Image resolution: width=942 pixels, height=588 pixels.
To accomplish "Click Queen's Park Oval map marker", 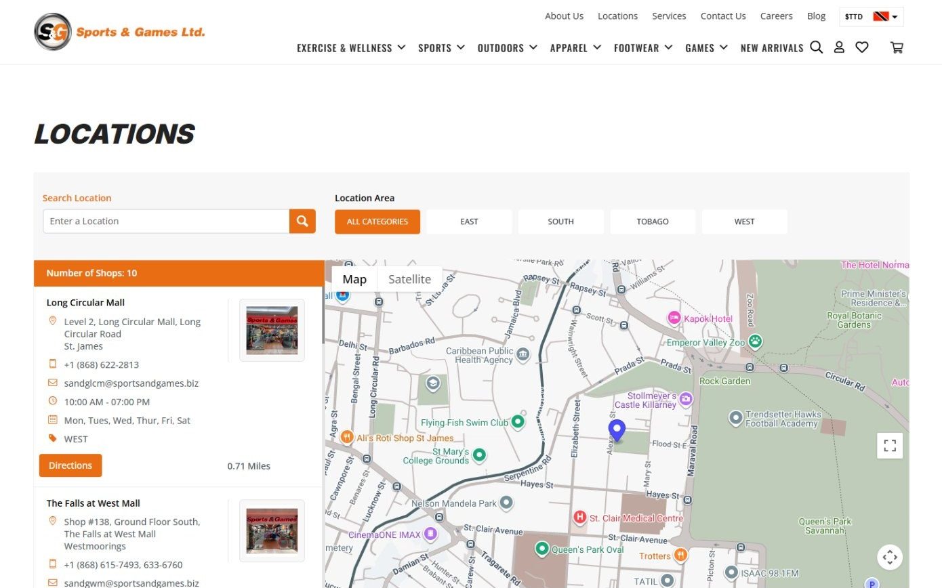I will coord(541,549).
